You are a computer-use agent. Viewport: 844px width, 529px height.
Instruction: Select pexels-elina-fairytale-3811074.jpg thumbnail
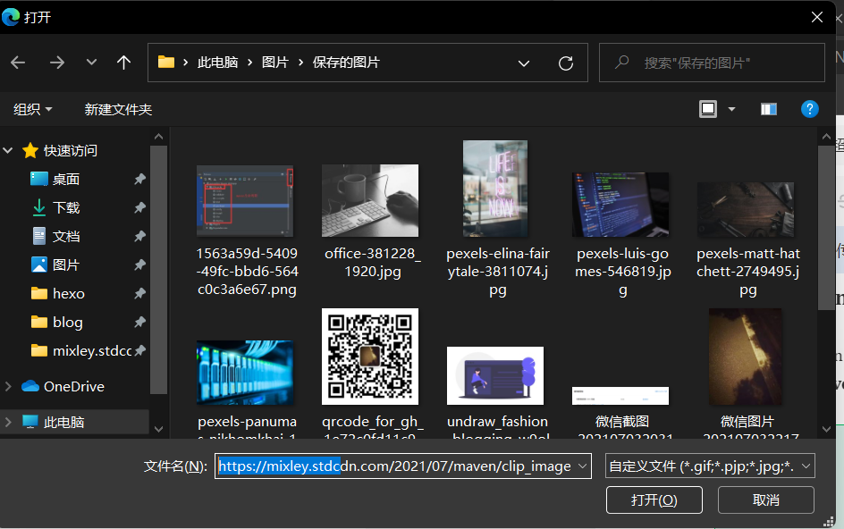495,189
